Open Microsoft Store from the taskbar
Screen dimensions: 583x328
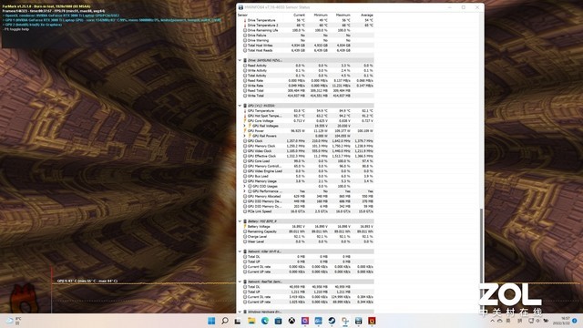coord(278,321)
